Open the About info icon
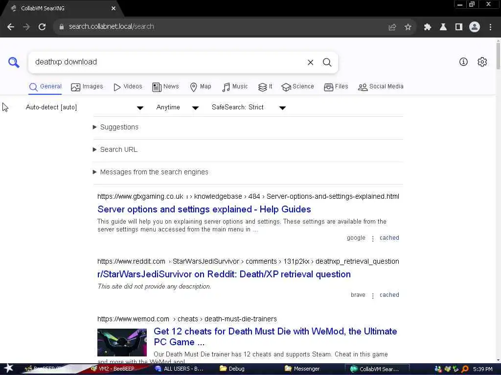501x375 pixels. [x=463, y=62]
